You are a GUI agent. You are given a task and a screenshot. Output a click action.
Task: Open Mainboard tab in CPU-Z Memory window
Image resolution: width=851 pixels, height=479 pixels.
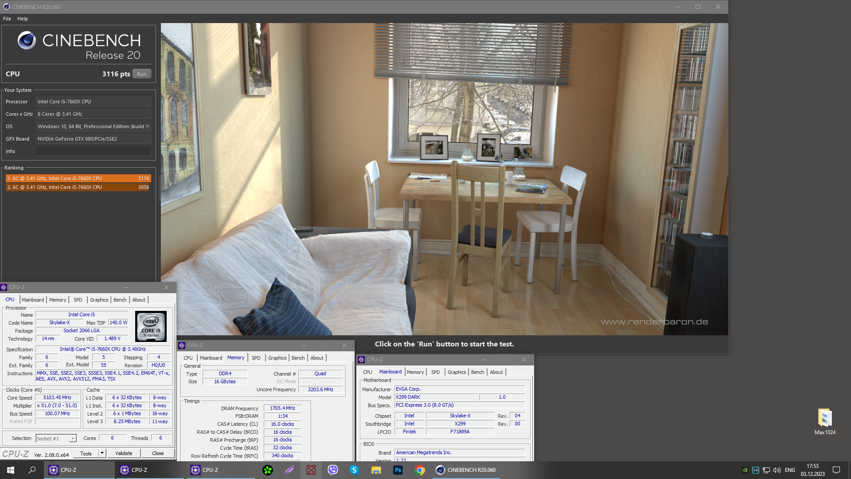[211, 358]
